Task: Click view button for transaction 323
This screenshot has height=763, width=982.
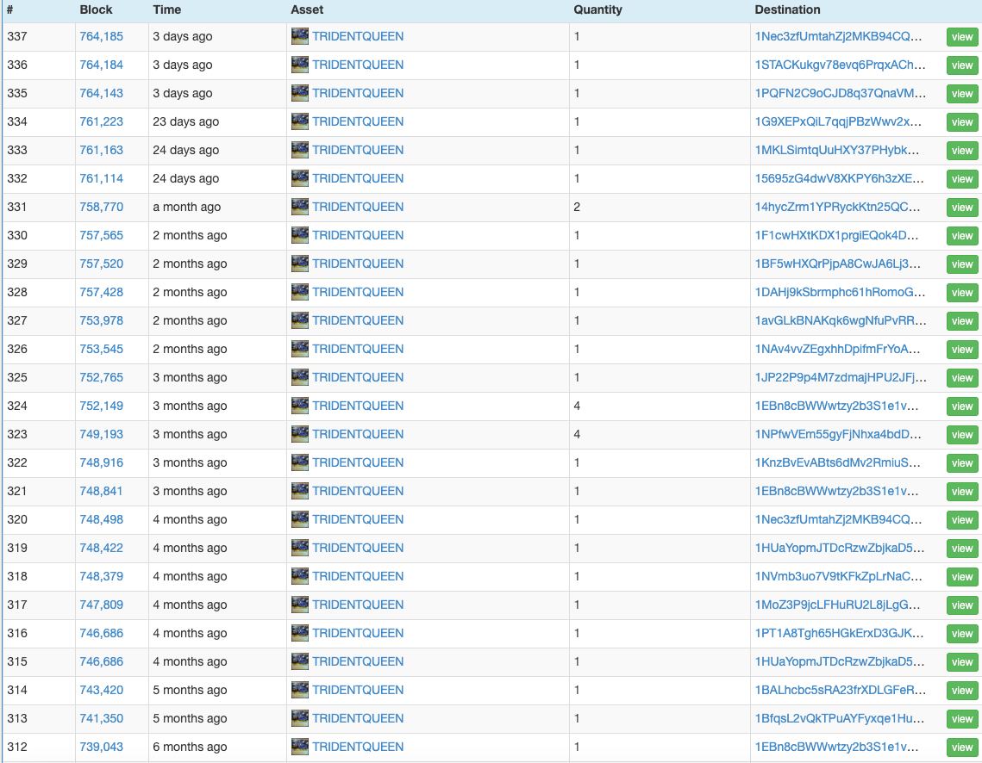Action: 962,435
